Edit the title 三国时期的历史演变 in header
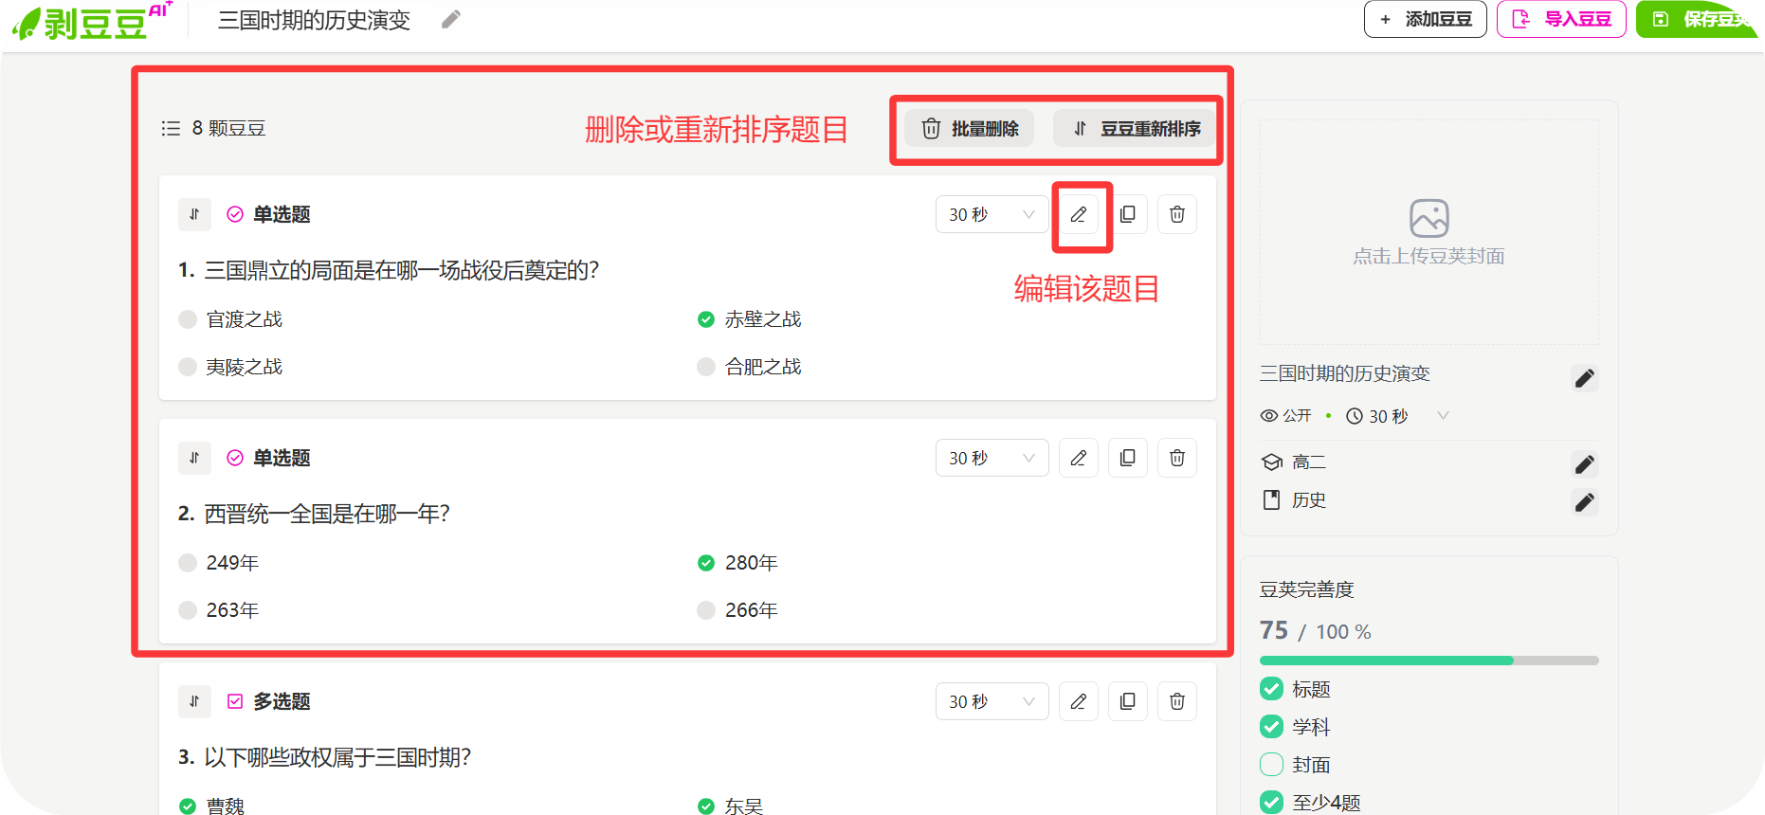The height and width of the screenshot is (815, 1765). [x=451, y=19]
